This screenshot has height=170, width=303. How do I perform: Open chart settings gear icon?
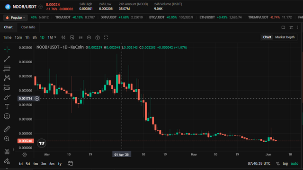coord(89,38)
